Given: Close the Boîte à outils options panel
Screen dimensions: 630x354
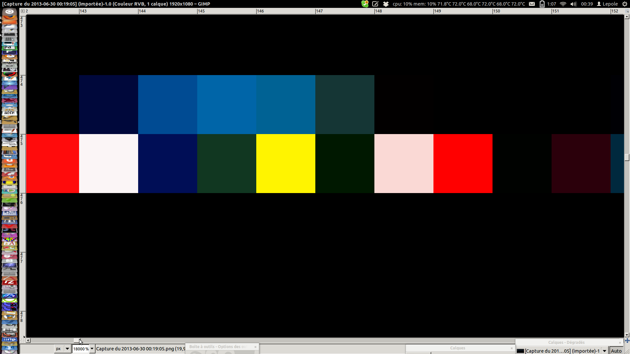Looking at the screenshot, I should [x=255, y=347].
